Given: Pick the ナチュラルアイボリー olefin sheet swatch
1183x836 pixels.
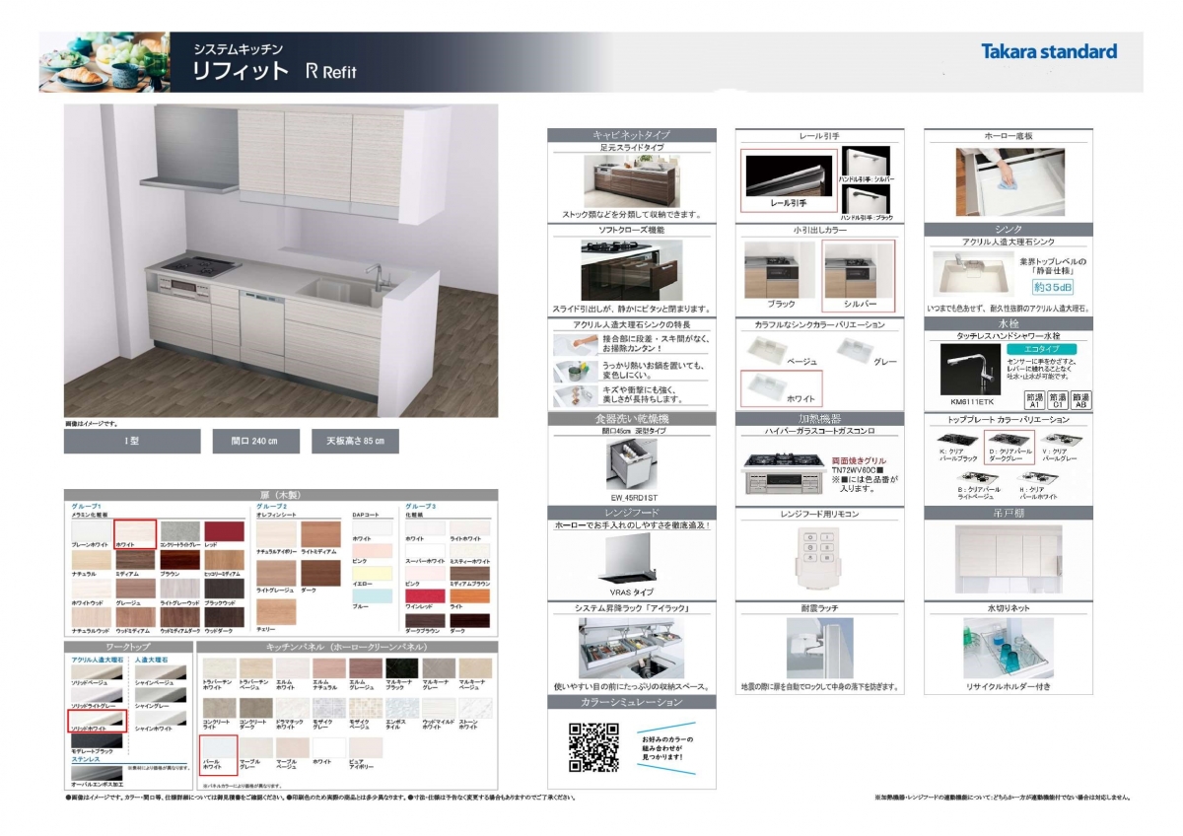Looking at the screenshot, I should tap(276, 533).
